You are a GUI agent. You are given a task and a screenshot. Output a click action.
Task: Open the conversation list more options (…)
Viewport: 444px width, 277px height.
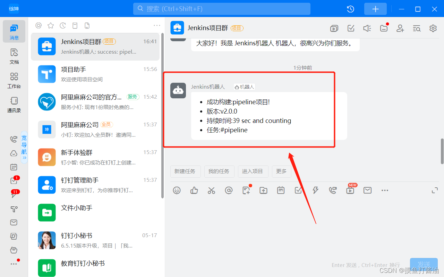(157, 26)
